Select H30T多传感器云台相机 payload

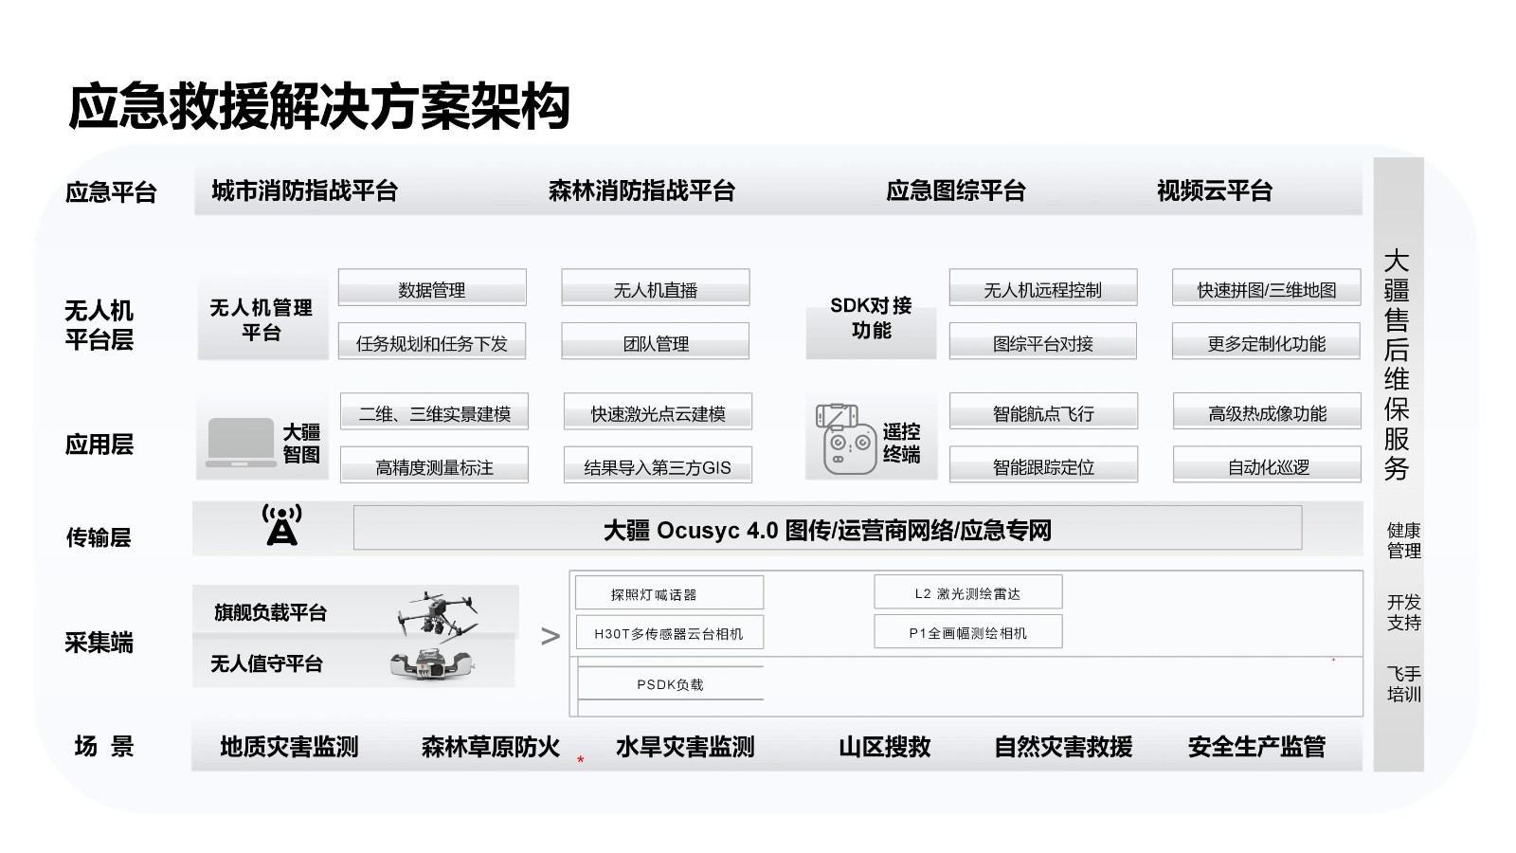point(668,633)
